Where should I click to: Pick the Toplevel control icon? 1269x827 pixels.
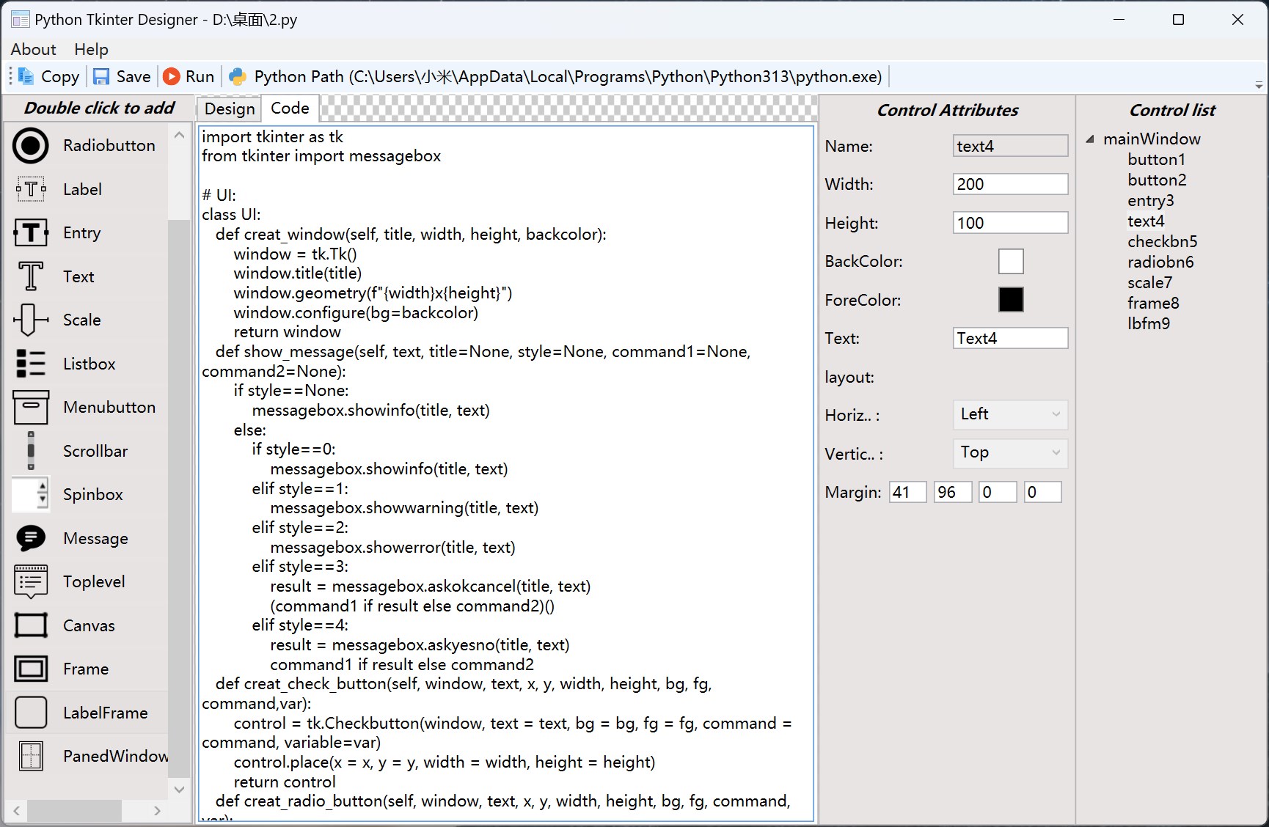point(31,581)
